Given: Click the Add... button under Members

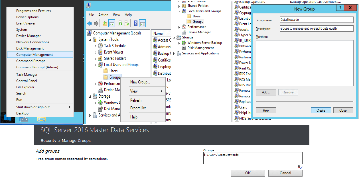Looking at the screenshot, I should click(x=266, y=92).
